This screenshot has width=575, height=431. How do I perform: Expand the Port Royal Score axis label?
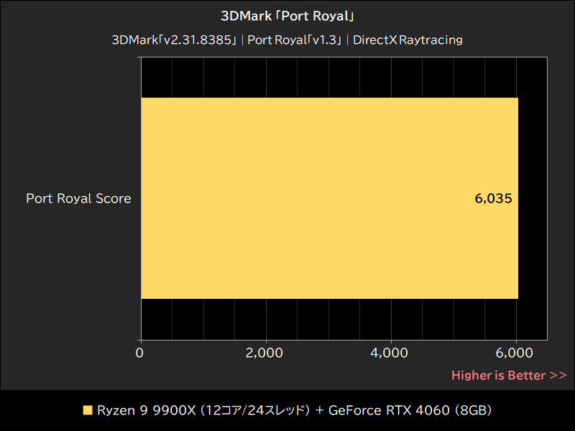78,198
